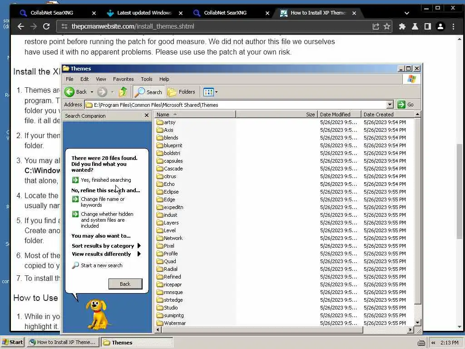Select the expeditn folder icon

pyautogui.click(x=160, y=207)
